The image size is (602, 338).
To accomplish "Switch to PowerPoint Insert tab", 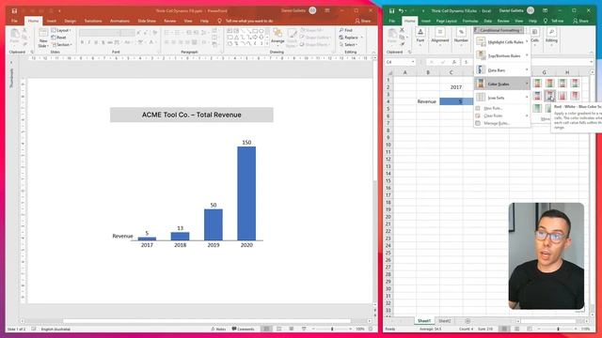I will coord(52,21).
